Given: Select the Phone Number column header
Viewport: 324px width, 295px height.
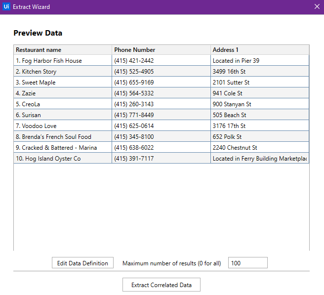Looking at the screenshot, I should click(161, 50).
